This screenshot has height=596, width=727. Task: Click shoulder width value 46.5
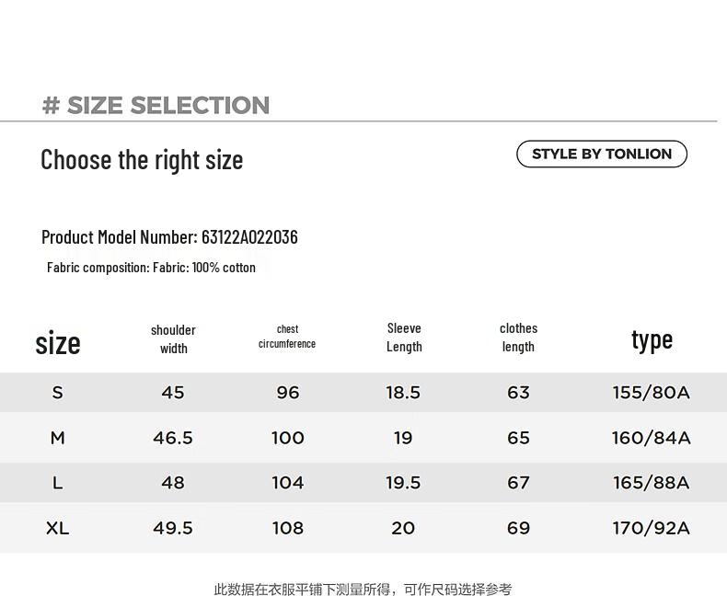pos(173,438)
